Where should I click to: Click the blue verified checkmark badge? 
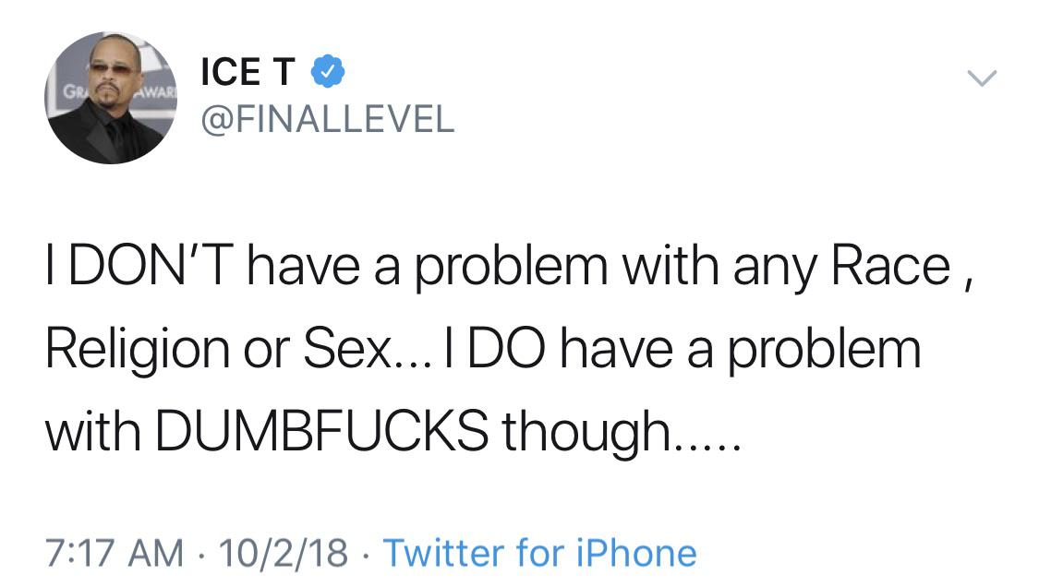[x=327, y=72]
